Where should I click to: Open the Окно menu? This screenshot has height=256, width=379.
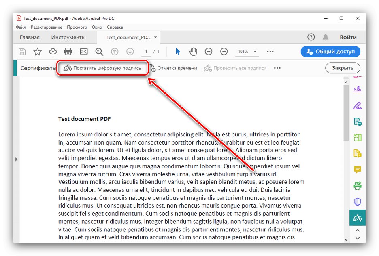point(97,27)
